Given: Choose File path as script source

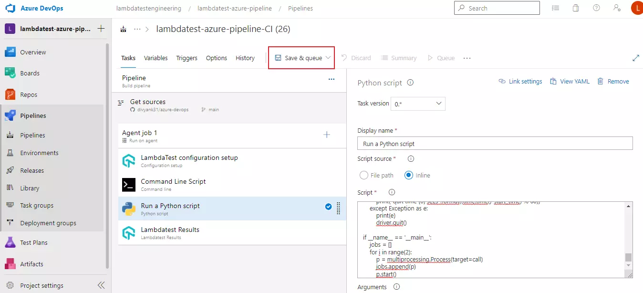Looking at the screenshot, I should pyautogui.click(x=363, y=175).
